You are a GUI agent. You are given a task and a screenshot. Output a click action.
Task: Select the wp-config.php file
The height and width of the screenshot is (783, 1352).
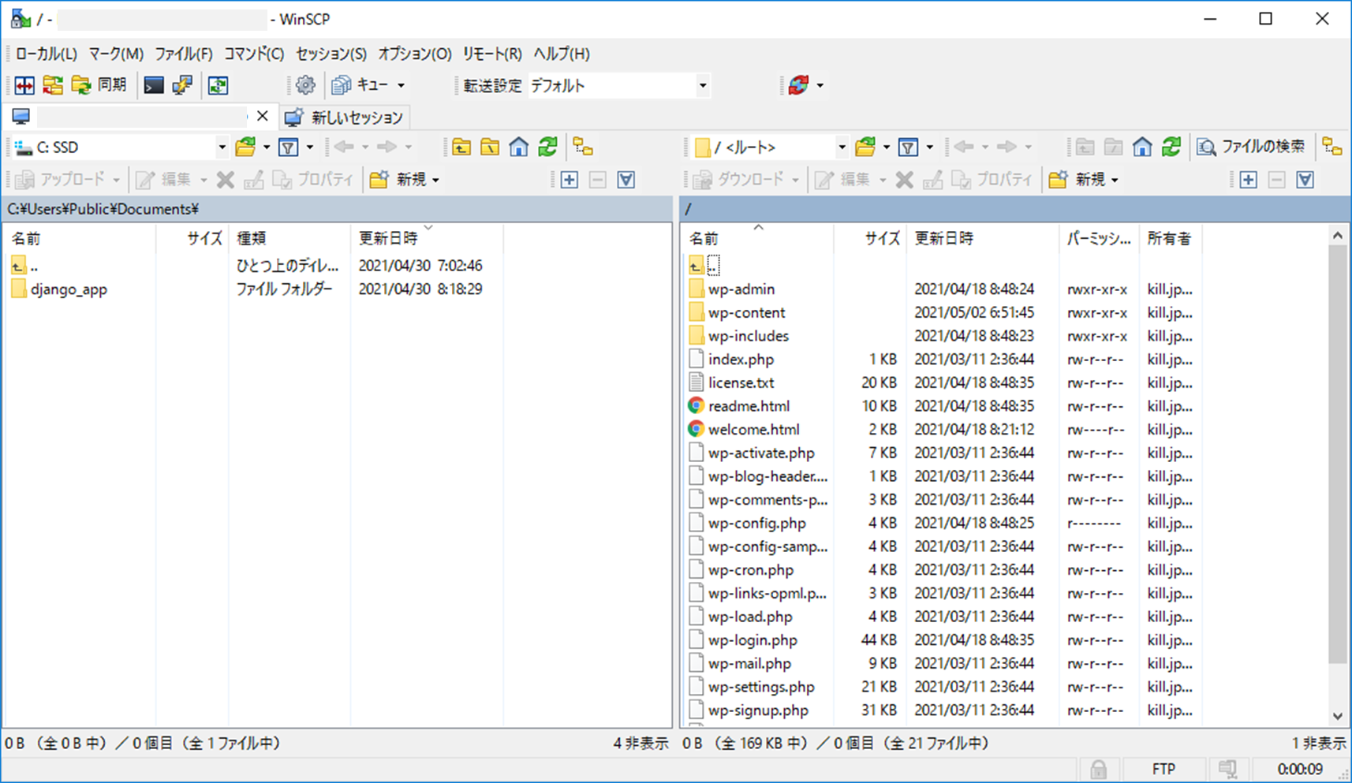tap(756, 523)
